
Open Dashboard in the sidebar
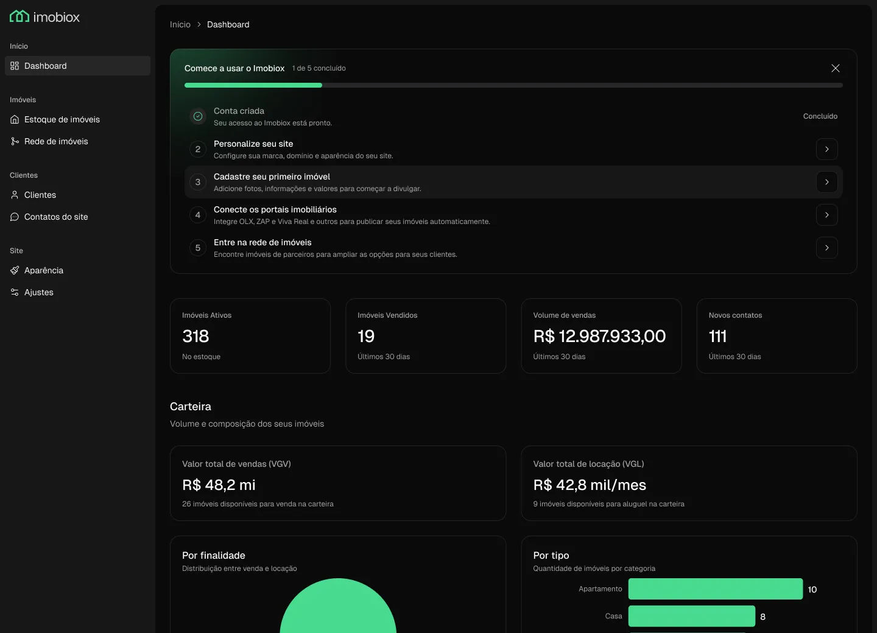coord(77,66)
